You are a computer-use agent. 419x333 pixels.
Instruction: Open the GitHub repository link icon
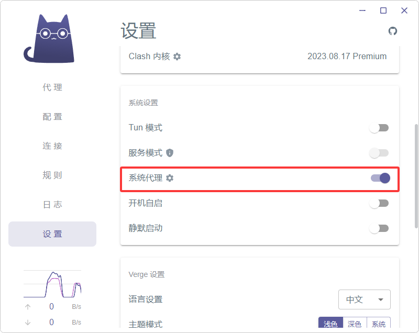point(393,31)
